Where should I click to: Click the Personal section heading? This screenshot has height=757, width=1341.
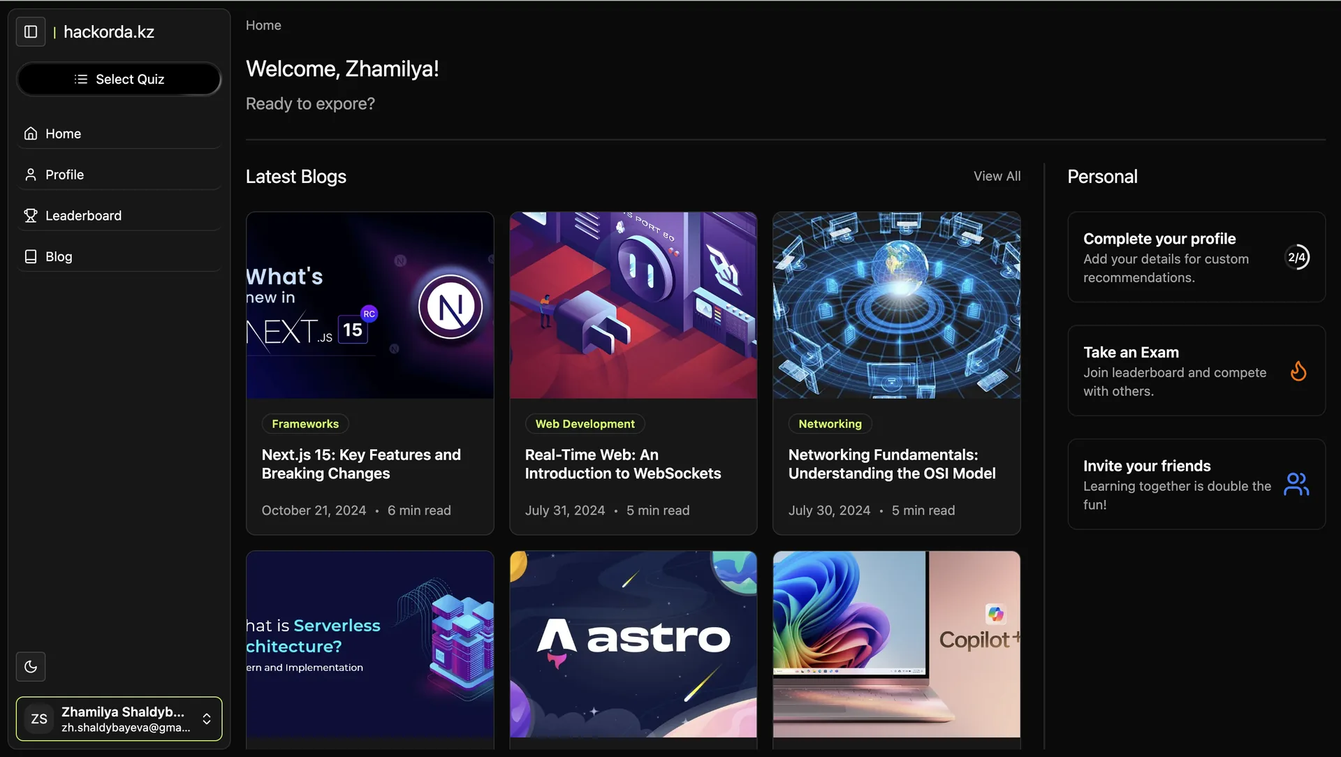coord(1102,177)
